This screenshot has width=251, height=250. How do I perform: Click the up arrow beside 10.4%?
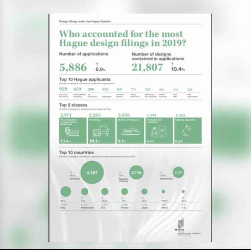click(x=173, y=64)
